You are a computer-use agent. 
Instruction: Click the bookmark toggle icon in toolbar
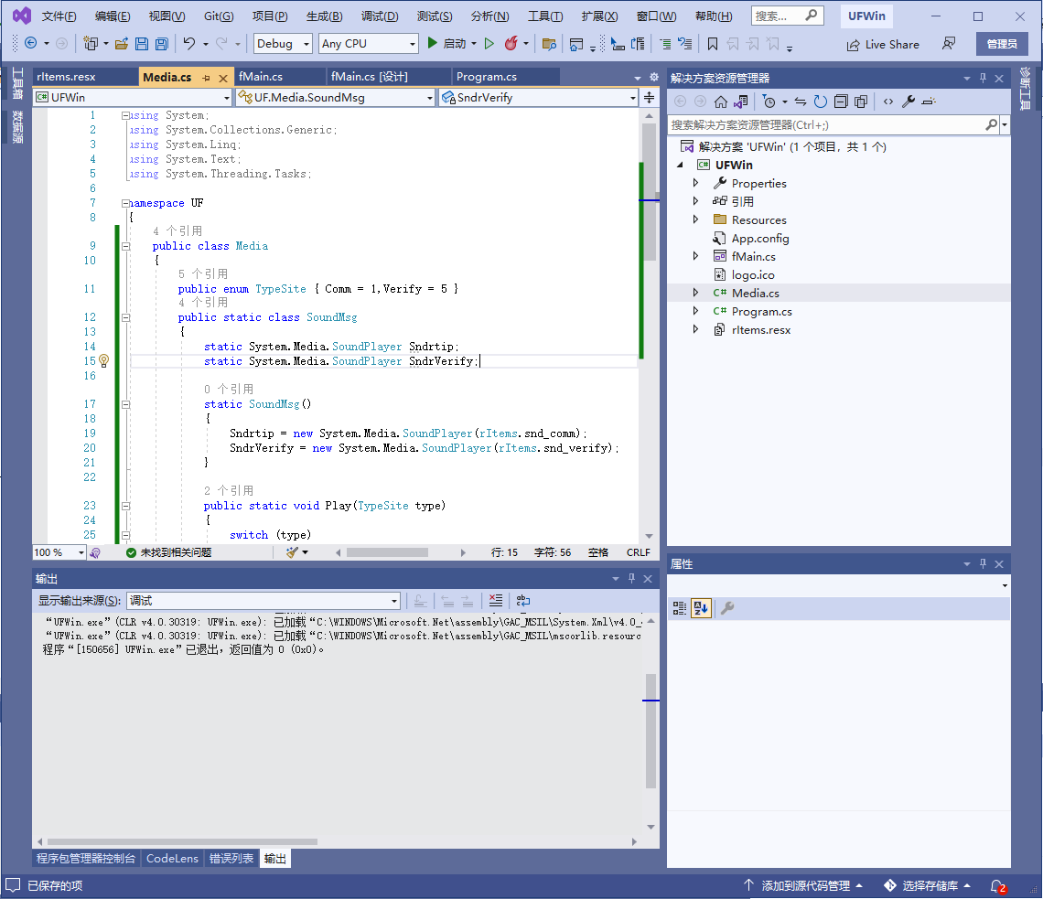713,44
